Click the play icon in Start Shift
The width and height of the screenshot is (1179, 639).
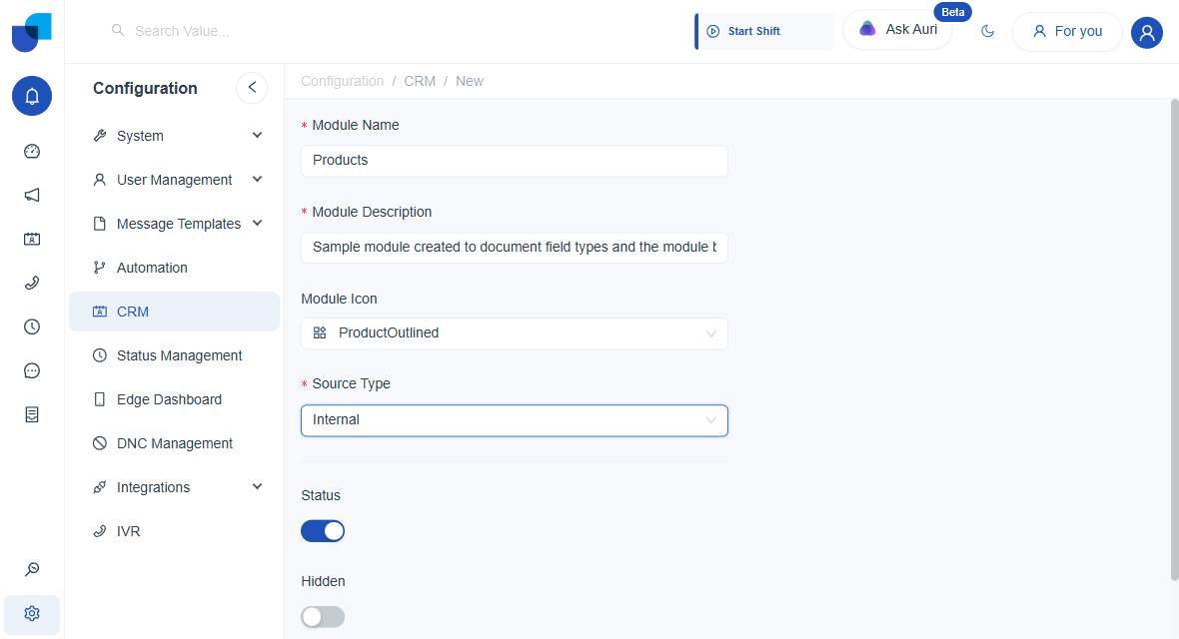click(713, 32)
